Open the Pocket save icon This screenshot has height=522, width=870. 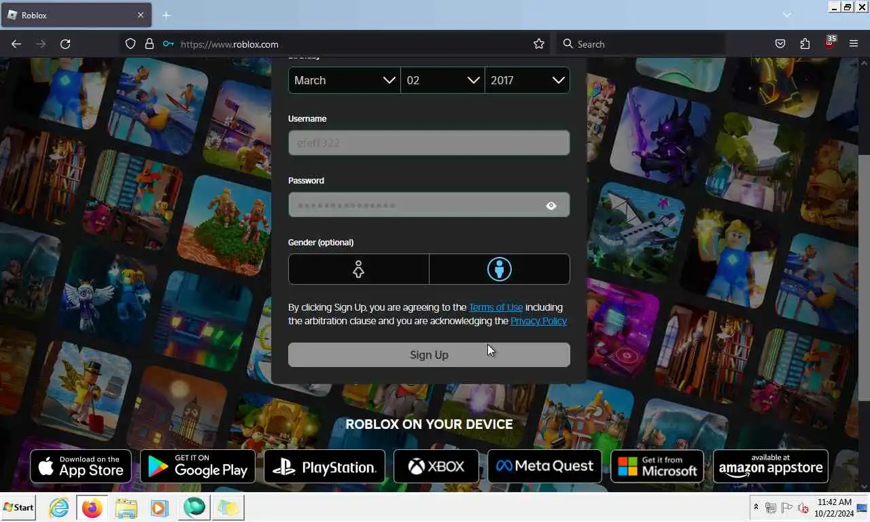(780, 44)
